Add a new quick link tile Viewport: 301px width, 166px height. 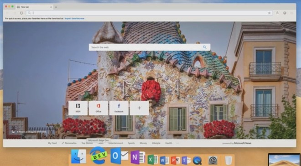pyautogui.click(x=140, y=108)
